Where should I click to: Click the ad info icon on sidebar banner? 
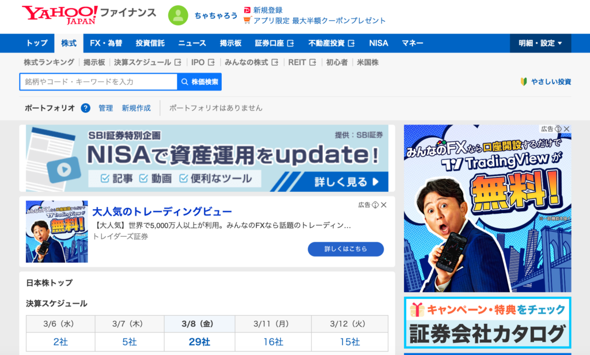pos(558,129)
